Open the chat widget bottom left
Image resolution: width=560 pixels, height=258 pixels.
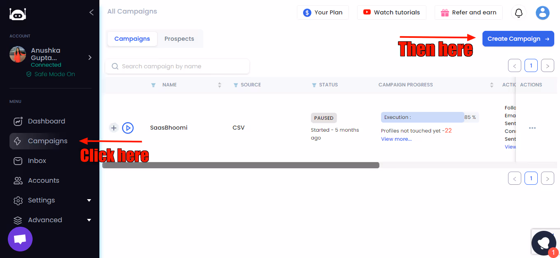pos(20,239)
